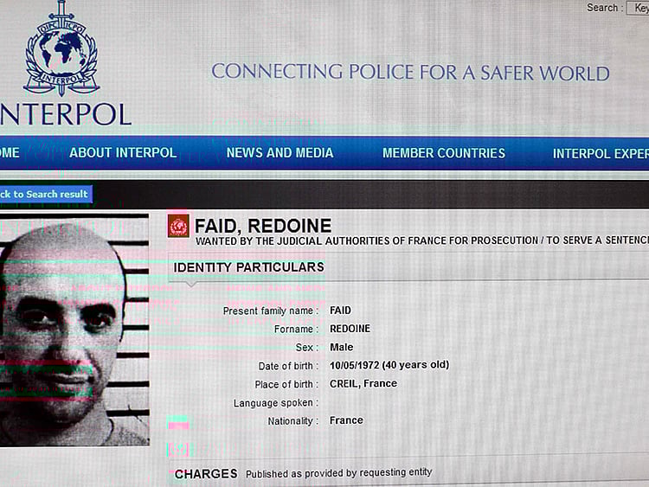Click the Back to Search result button

[x=44, y=194]
